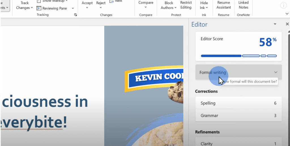290x146 pixels.
Task: Click the Refinements section heading
Action: pos(207,132)
